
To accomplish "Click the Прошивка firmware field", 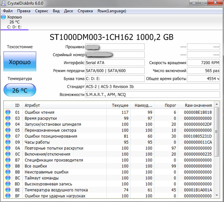I will (x=115, y=47).
